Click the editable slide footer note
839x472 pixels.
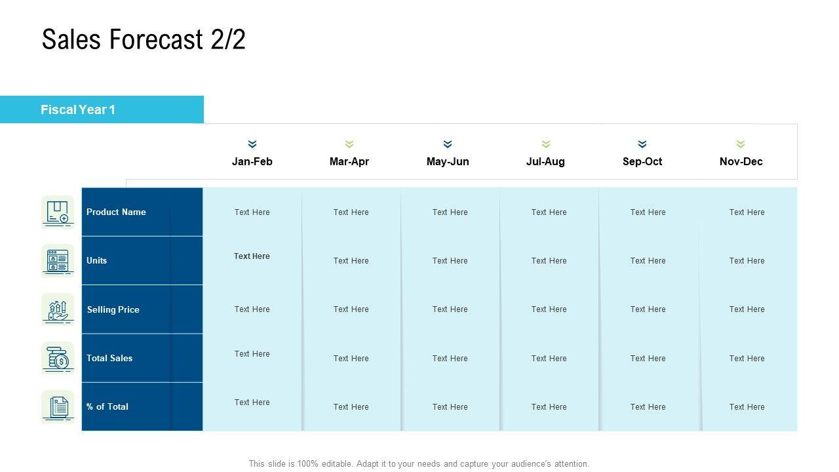pyautogui.click(x=419, y=463)
